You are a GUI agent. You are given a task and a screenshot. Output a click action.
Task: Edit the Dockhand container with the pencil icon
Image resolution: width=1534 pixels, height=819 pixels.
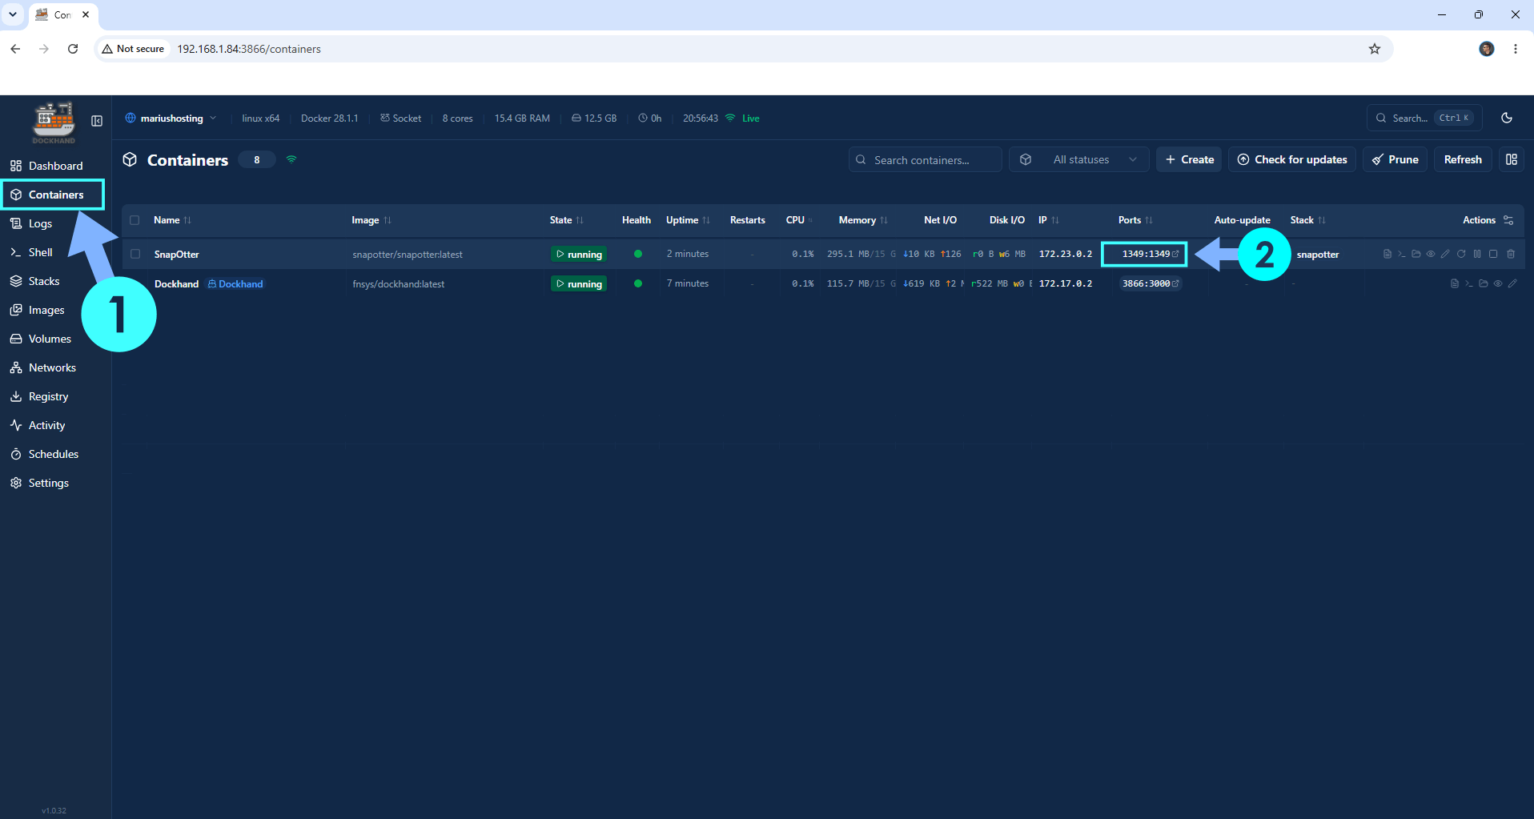(x=1512, y=283)
